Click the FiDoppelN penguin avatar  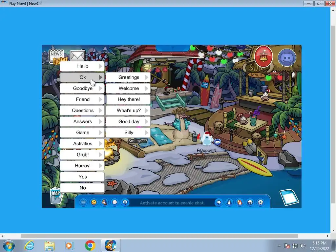(207, 139)
